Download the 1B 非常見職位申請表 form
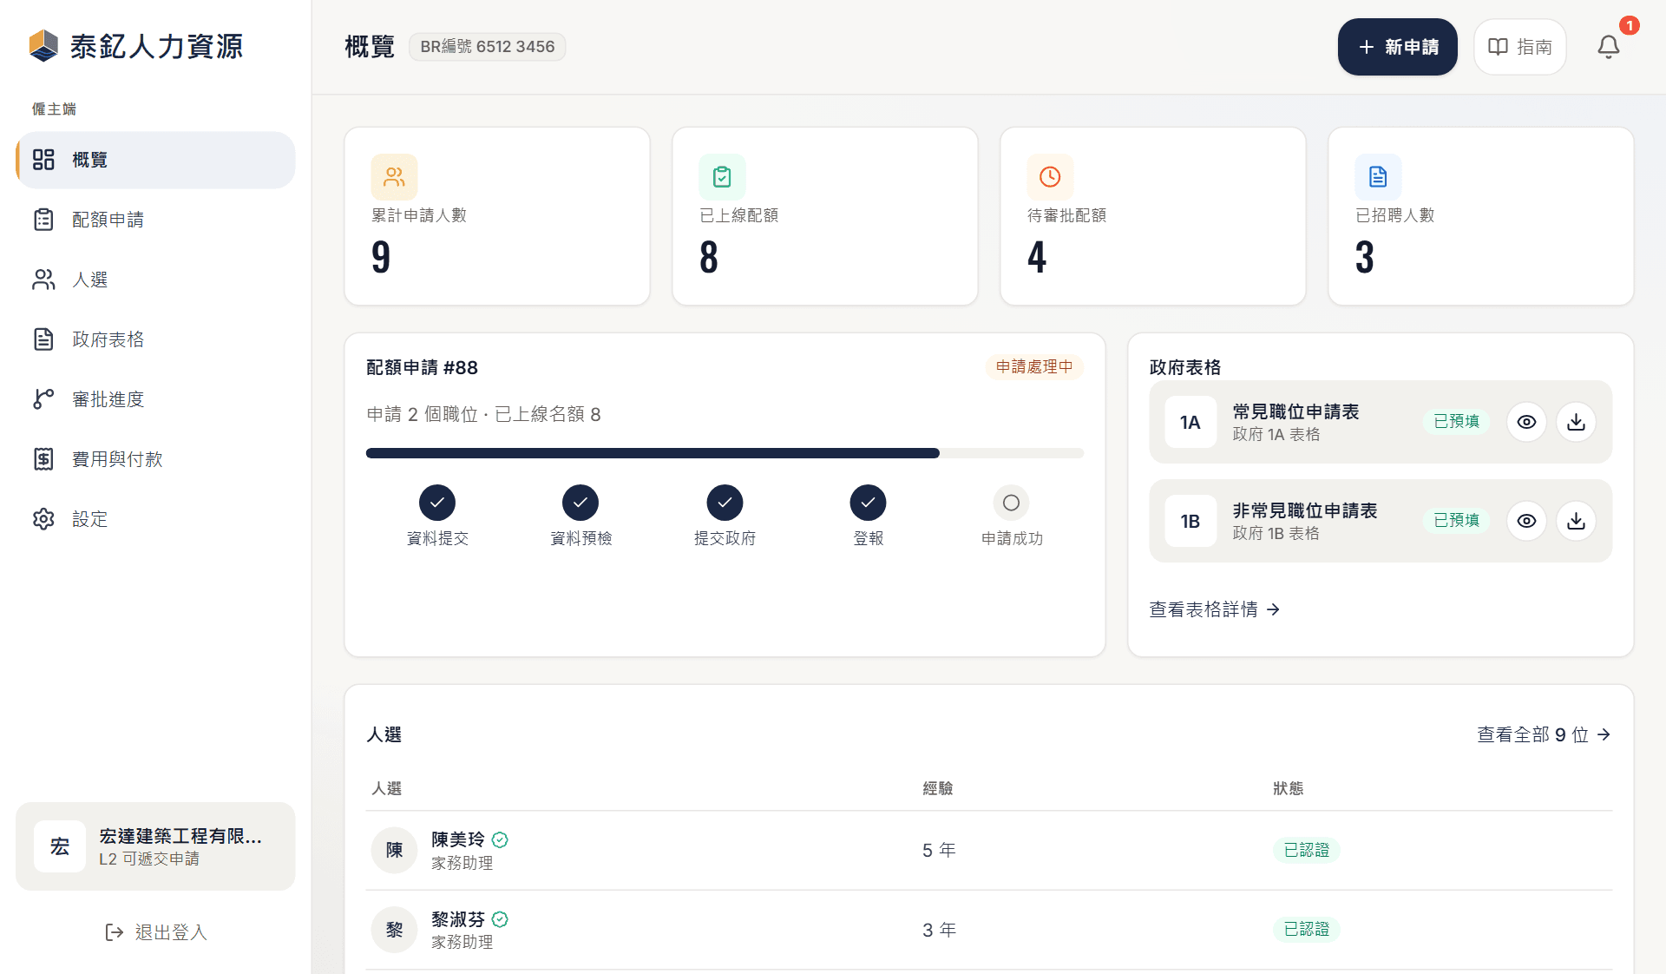Image resolution: width=1666 pixels, height=974 pixels. pyautogui.click(x=1576, y=521)
